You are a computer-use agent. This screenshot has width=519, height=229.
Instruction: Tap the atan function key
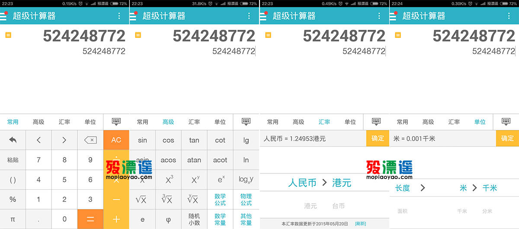click(x=194, y=160)
